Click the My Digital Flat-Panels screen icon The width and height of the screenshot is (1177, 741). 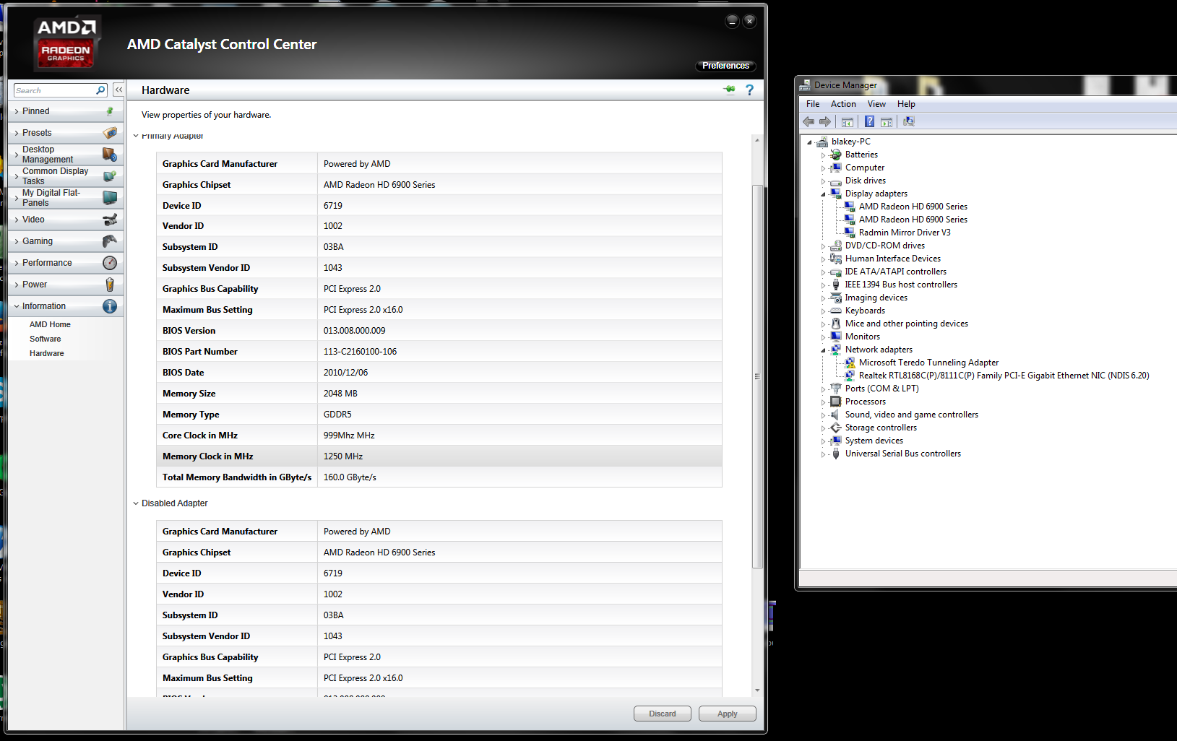[x=110, y=198]
